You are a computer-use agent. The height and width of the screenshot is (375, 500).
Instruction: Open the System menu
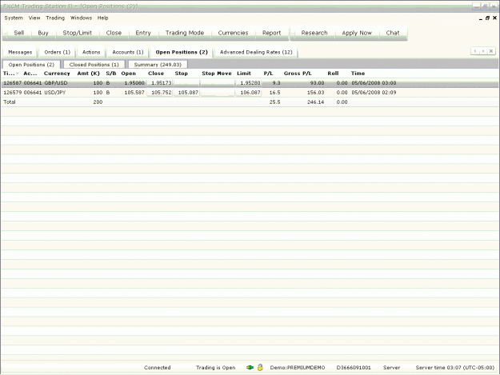point(14,18)
